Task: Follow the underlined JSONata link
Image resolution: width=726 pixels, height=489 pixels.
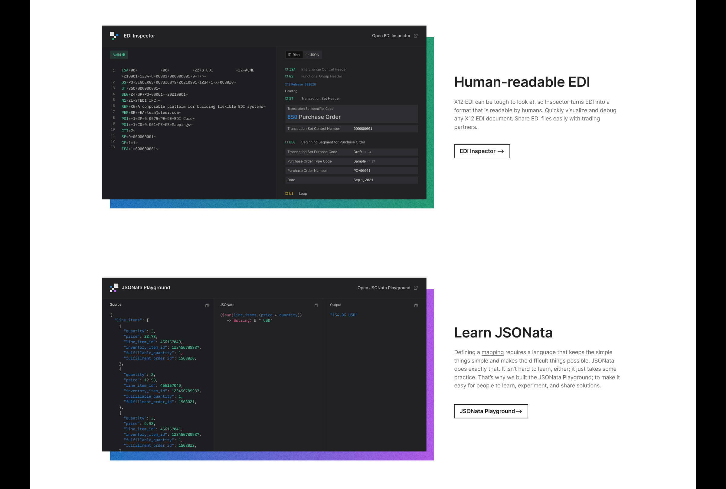Action: 603,361
